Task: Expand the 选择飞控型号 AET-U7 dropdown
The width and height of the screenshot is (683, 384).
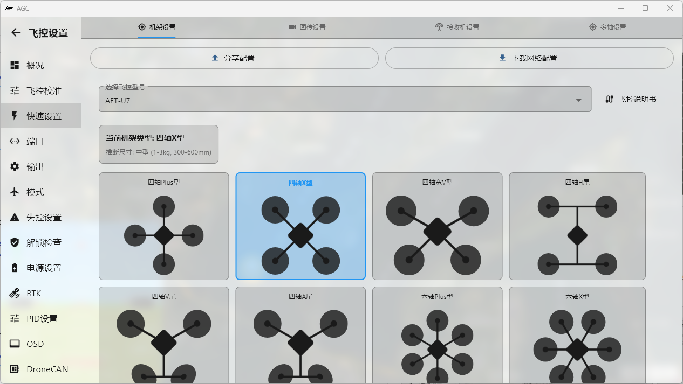Action: point(345,100)
